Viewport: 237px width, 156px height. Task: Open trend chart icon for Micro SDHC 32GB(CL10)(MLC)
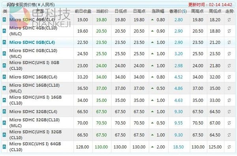click(x=229, y=123)
